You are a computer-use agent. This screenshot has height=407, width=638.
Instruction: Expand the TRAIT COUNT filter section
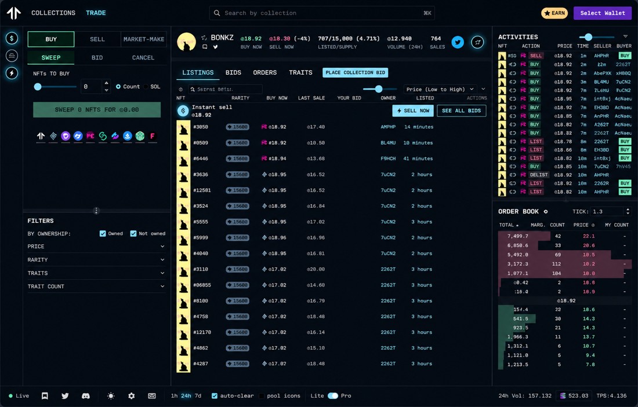tap(96, 287)
